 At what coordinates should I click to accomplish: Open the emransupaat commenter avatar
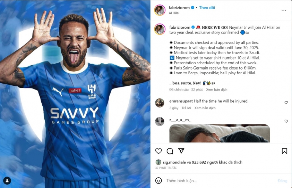click(x=160, y=103)
